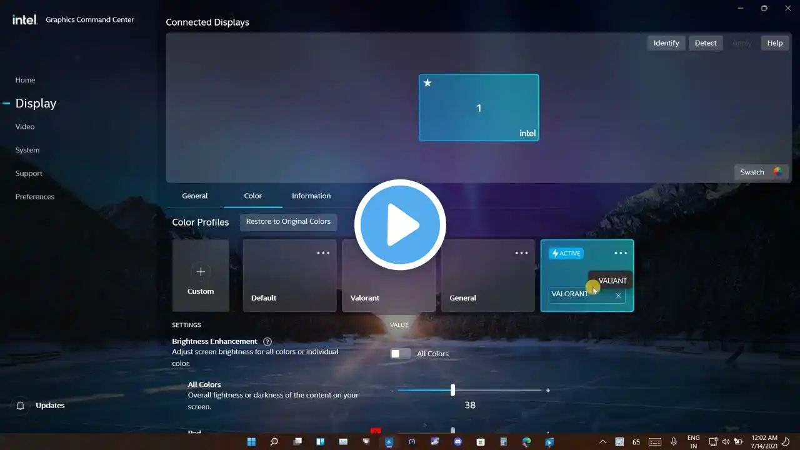Clear the VALORANT profile name with X
The width and height of the screenshot is (800, 450).
coord(618,296)
